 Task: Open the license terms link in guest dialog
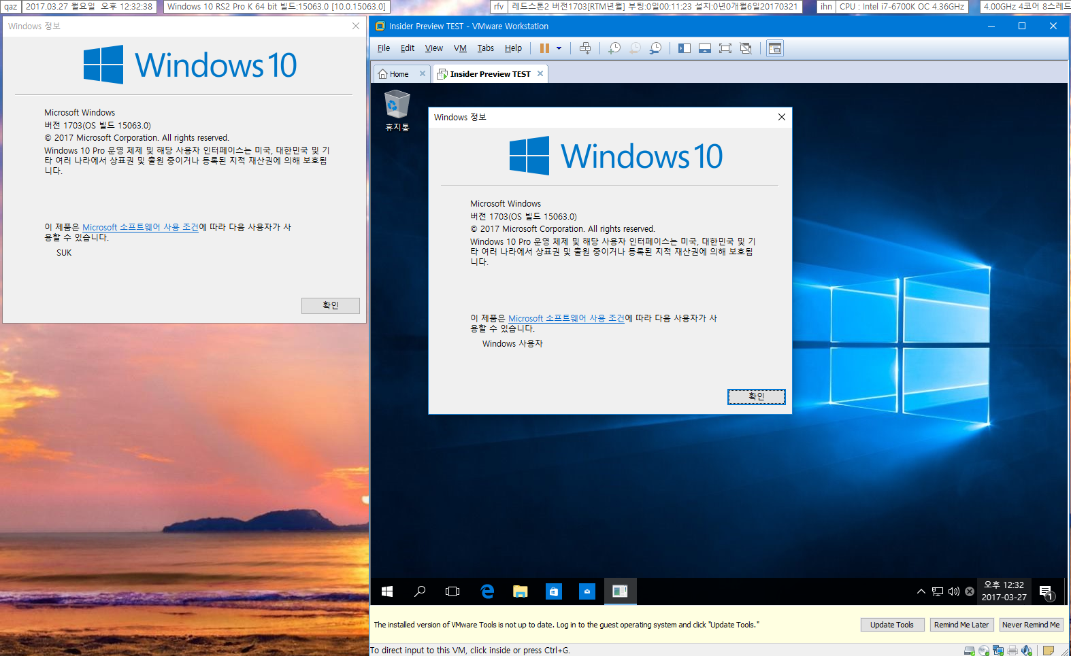tap(566, 318)
